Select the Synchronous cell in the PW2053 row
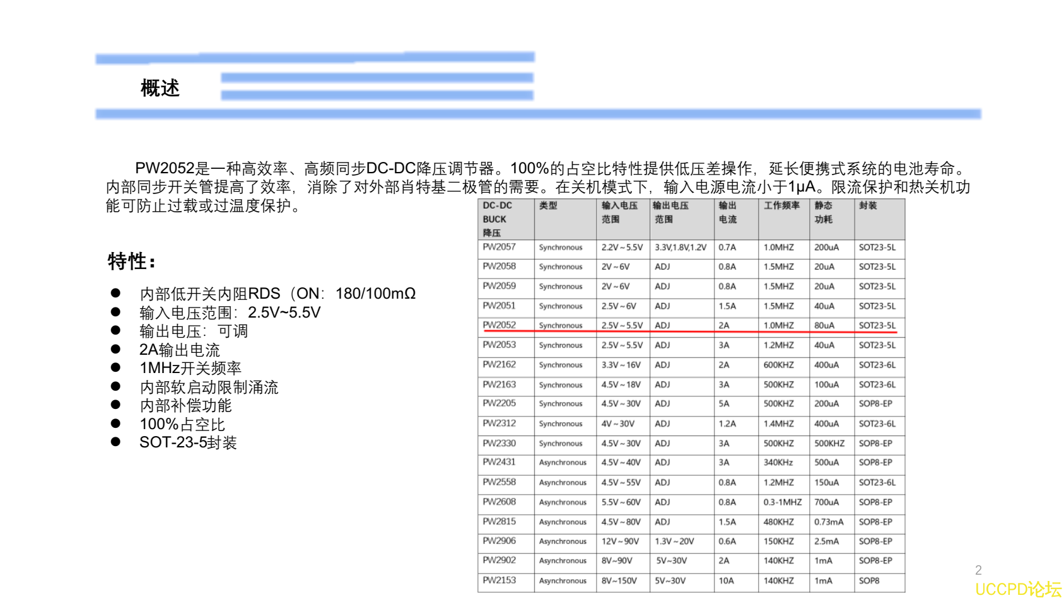 [x=561, y=345]
